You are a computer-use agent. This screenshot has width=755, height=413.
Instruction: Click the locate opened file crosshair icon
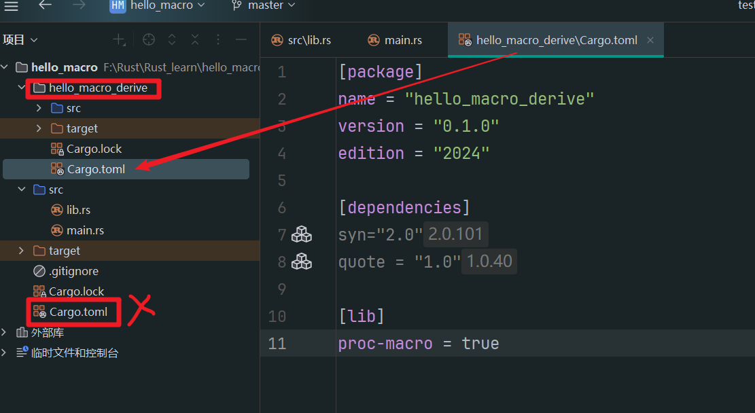(149, 40)
